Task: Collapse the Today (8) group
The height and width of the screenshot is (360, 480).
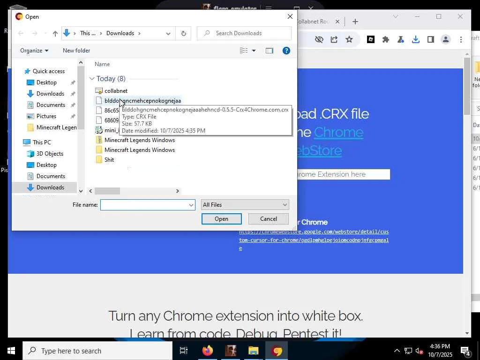Action: 92,79
